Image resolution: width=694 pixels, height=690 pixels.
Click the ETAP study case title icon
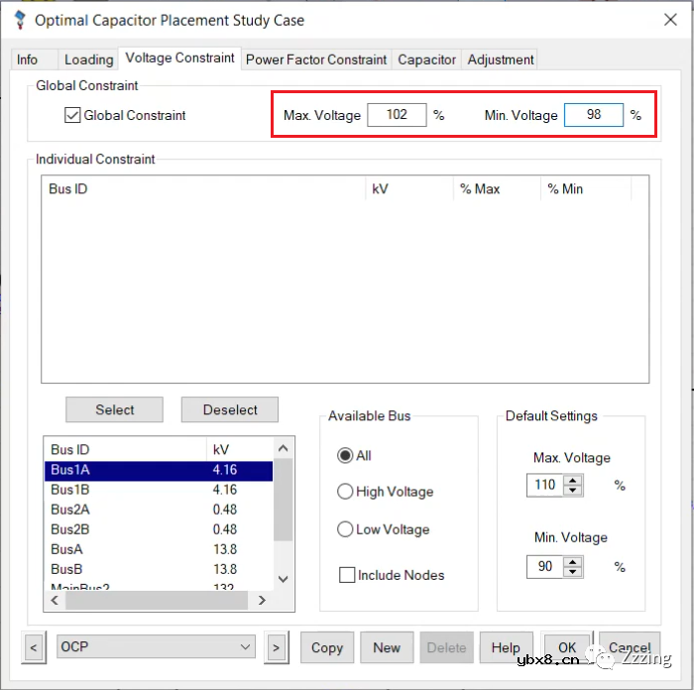coord(17,20)
